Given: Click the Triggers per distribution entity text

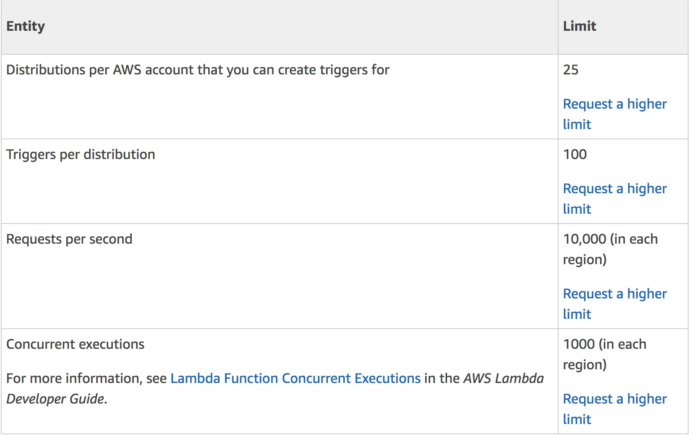Looking at the screenshot, I should pyautogui.click(x=80, y=155).
